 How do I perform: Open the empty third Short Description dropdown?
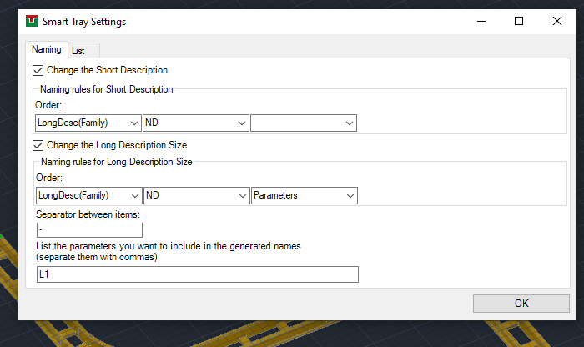[x=304, y=123]
